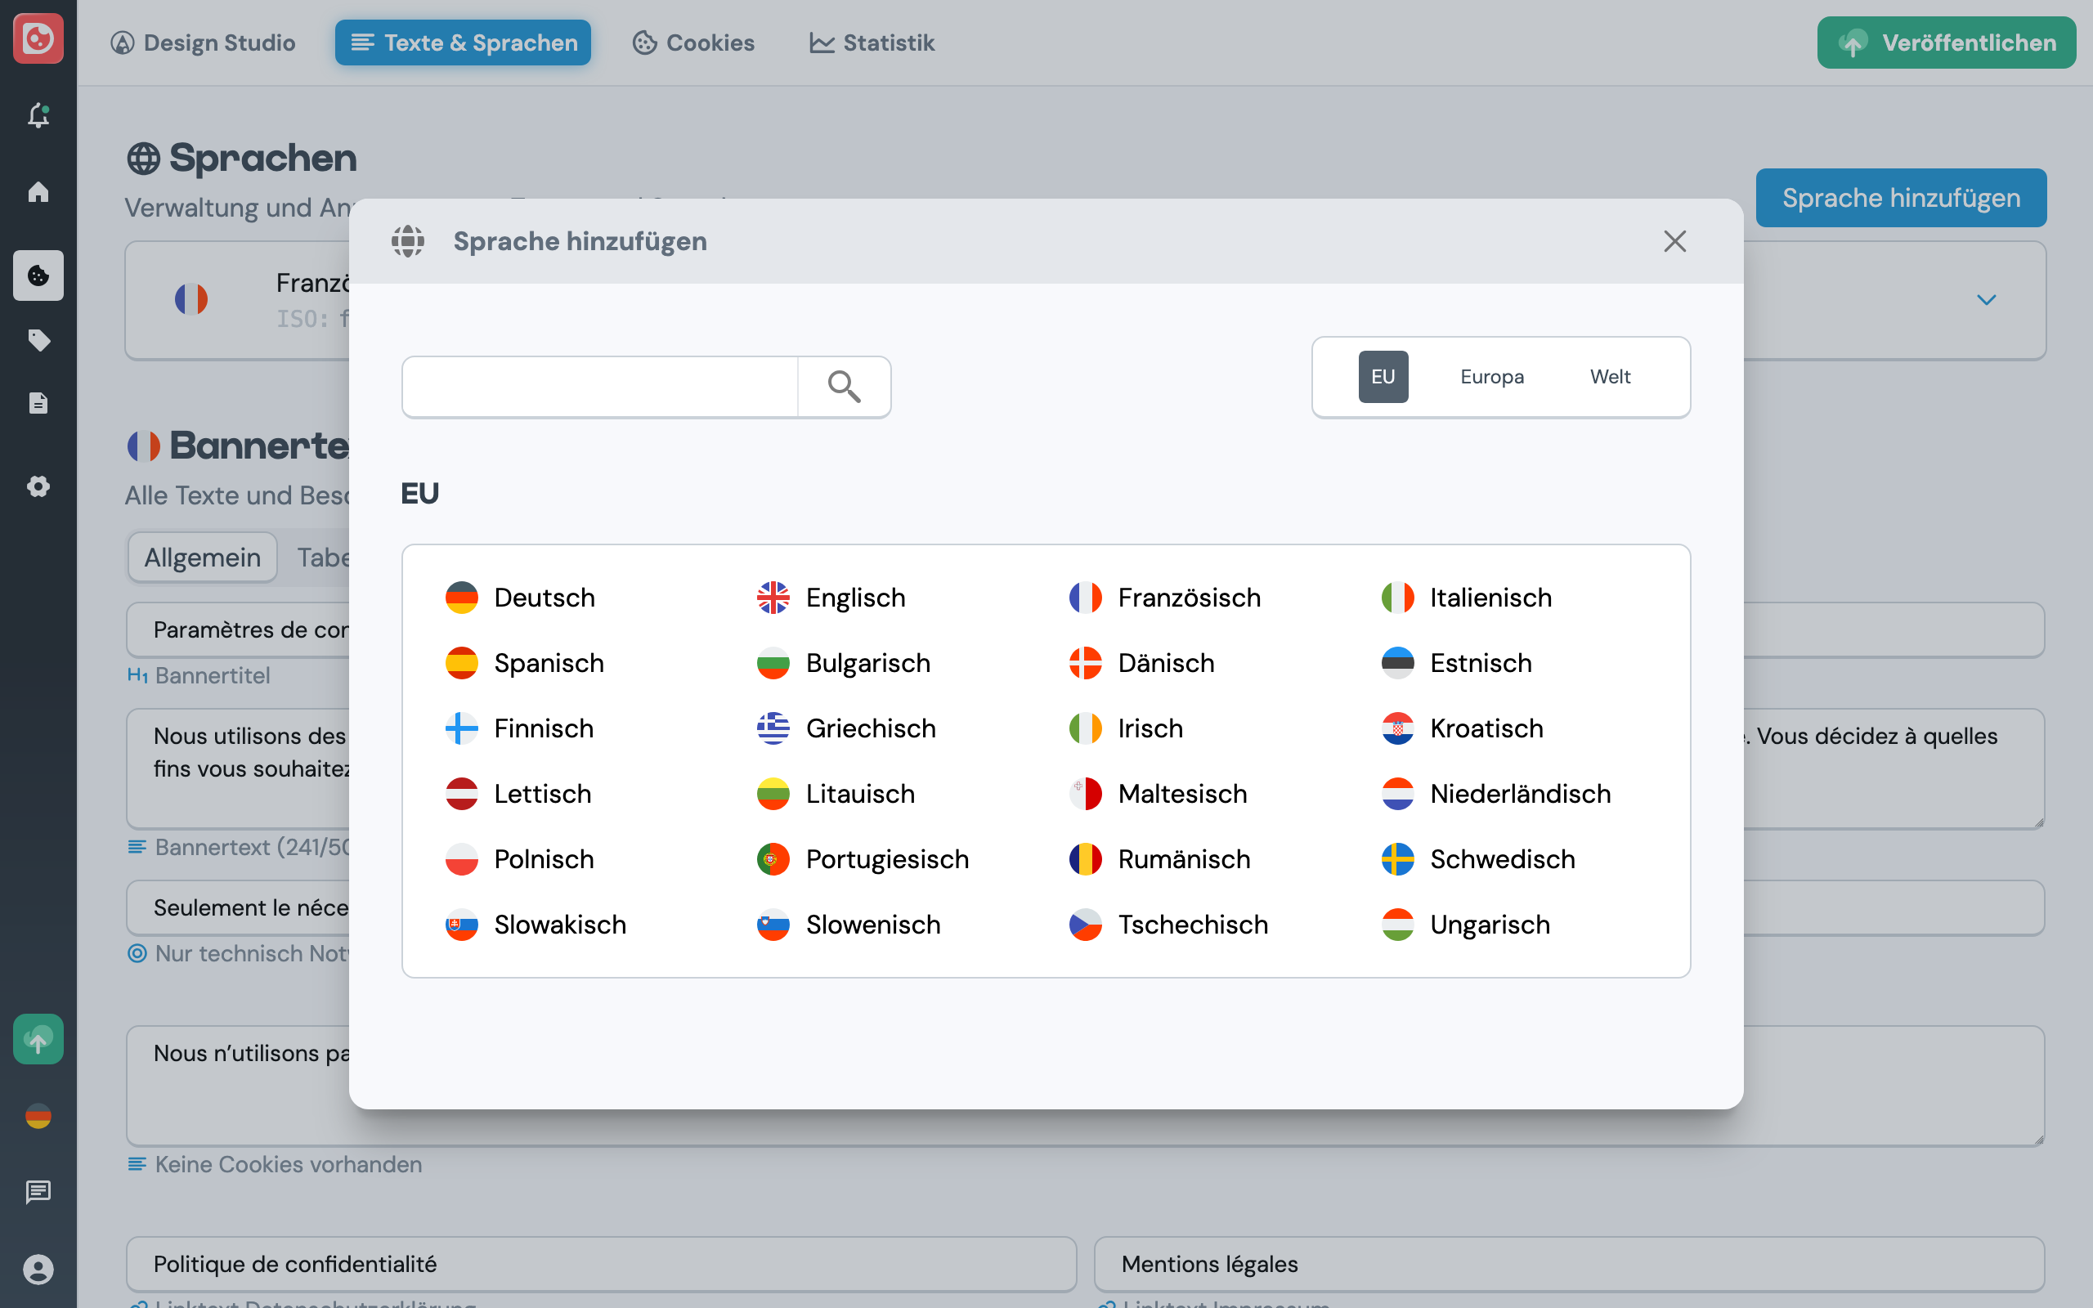Select the tag icon in the sidebar
This screenshot has height=1308, width=2093.
coord(38,340)
